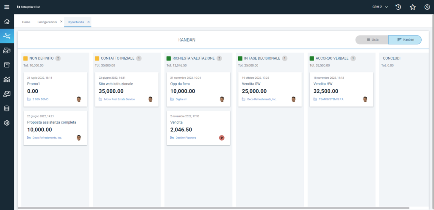Open the Vendita SW title

[251, 84]
